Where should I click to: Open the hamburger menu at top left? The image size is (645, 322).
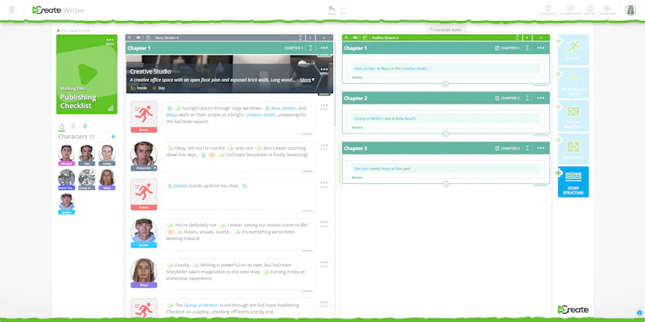(x=11, y=10)
